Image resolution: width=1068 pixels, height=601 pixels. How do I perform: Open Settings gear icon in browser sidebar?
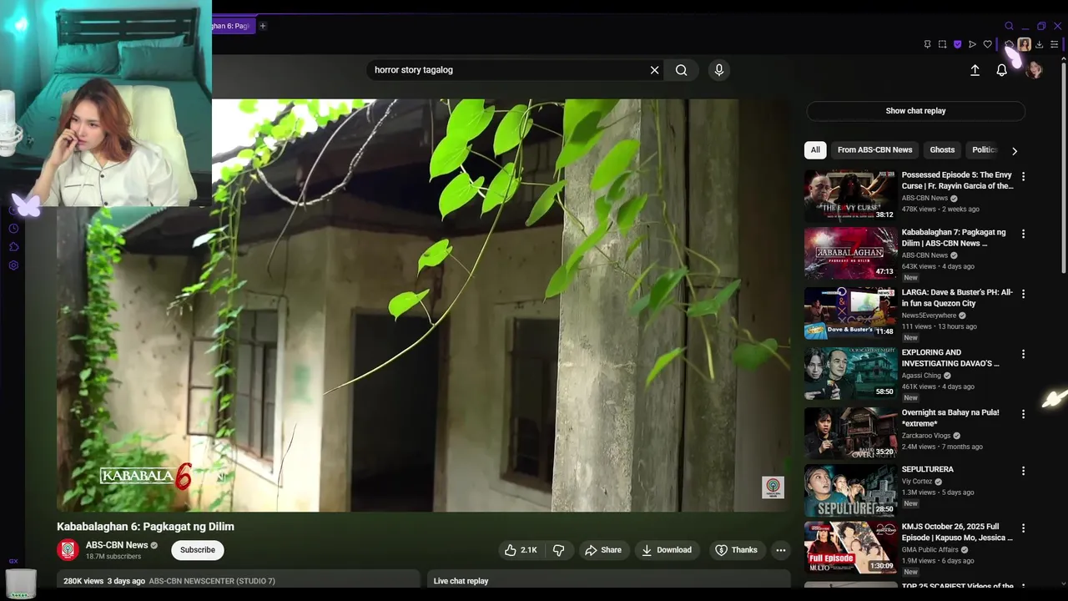pos(13,265)
